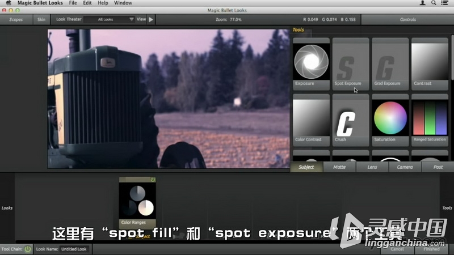Select the Spot Exposure tool
This screenshot has height=255, width=454.
(x=351, y=63)
